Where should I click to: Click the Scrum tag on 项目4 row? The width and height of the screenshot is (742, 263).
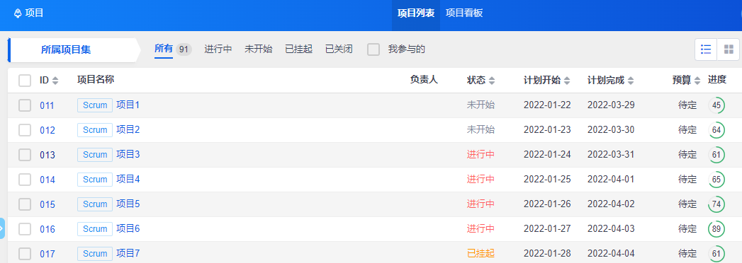(x=95, y=180)
